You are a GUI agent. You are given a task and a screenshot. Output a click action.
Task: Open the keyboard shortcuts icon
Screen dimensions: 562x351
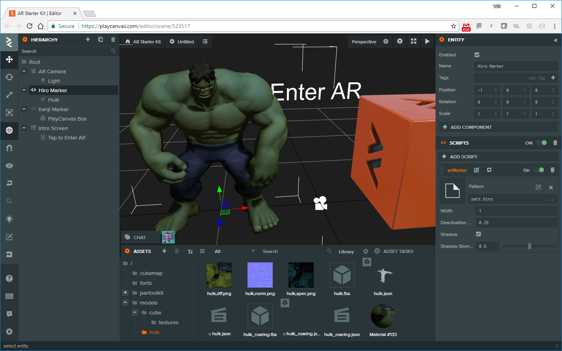tap(9, 296)
